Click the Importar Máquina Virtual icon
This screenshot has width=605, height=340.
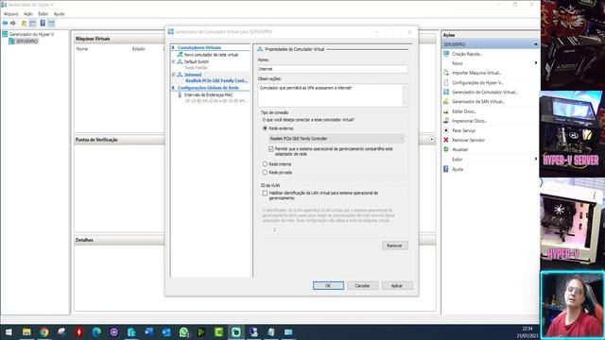pos(446,73)
